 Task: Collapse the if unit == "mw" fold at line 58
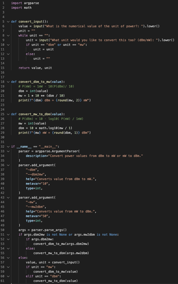pyautogui.click(x=8, y=267)
